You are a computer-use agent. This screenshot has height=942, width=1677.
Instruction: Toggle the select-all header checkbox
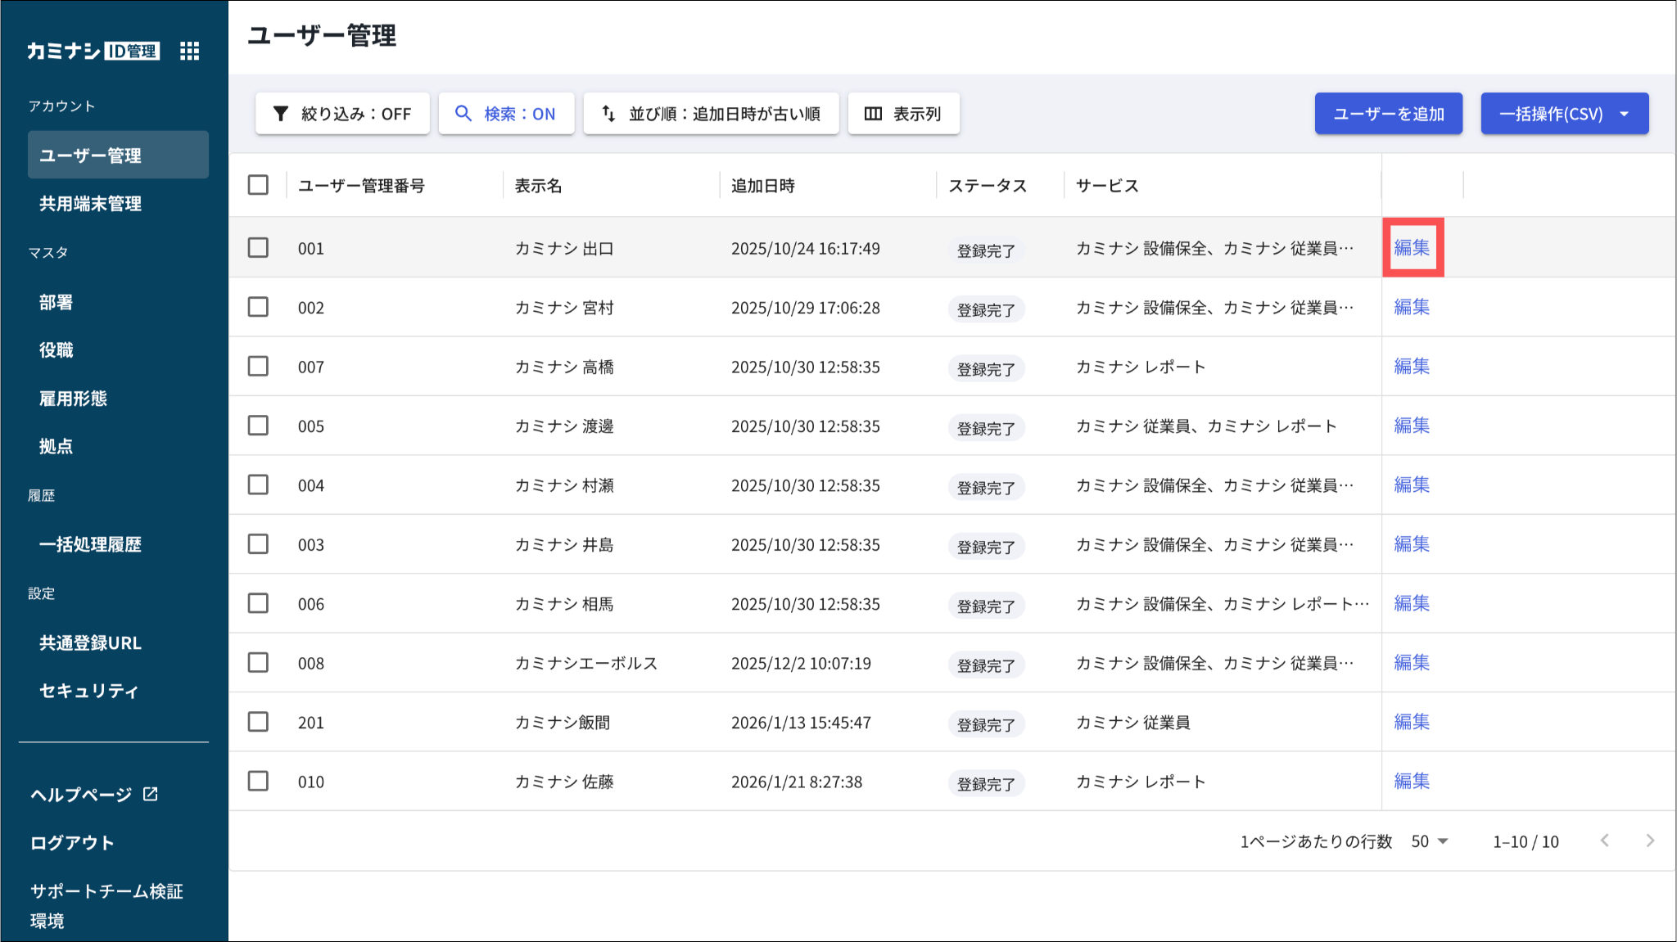point(258,185)
